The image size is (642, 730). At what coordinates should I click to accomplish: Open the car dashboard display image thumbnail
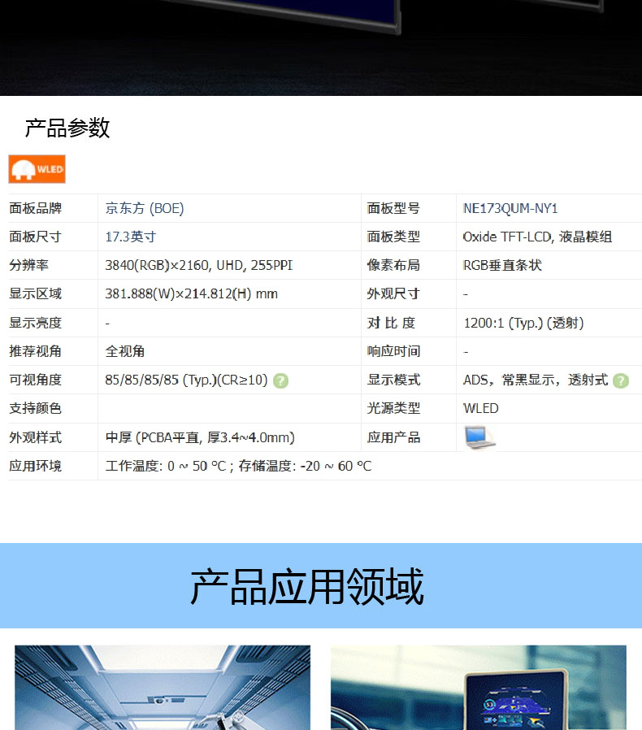[479, 687]
